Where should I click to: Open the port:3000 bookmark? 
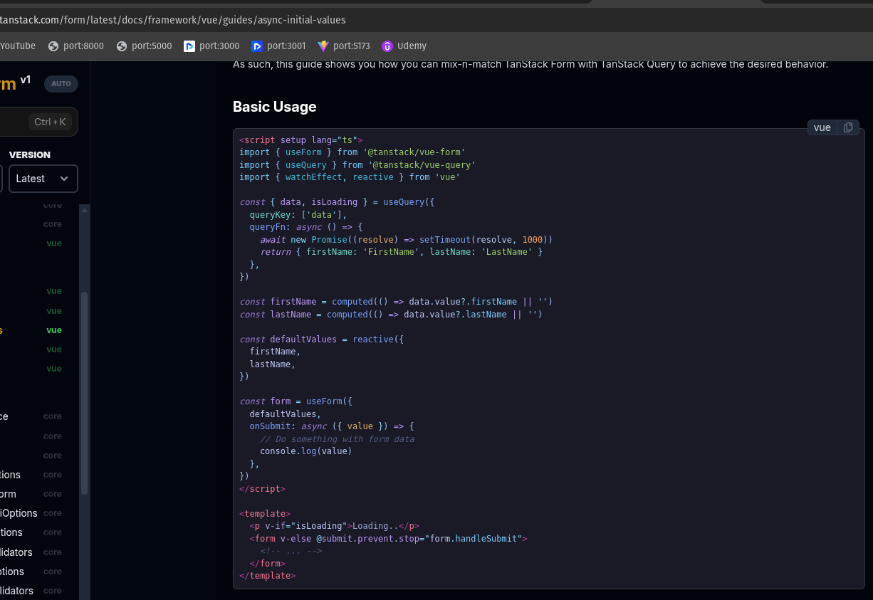(212, 46)
